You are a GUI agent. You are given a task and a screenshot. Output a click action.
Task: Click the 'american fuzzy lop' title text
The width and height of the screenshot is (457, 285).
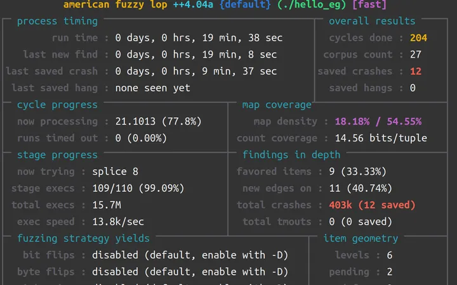point(115,4)
